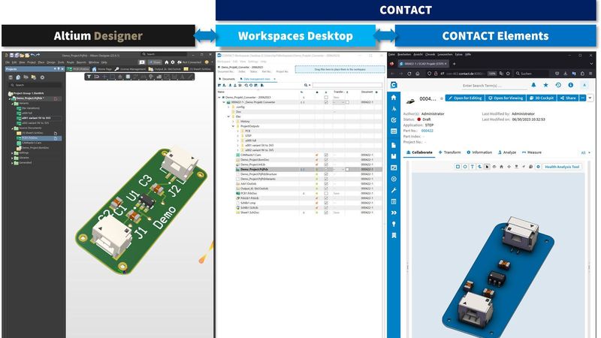Click Open for Editing button
The image size is (601, 338).
tap(465, 98)
